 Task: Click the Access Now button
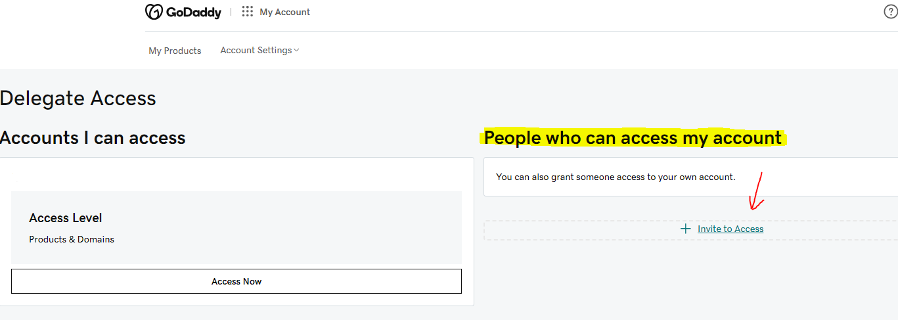(236, 281)
